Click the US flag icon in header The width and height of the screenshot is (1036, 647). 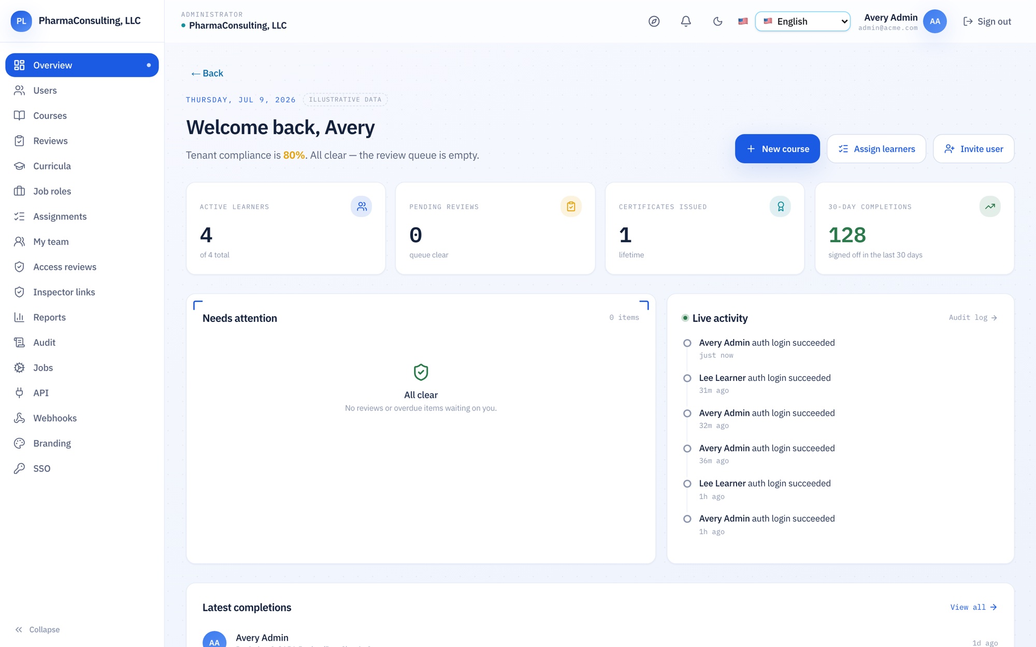[x=743, y=21]
